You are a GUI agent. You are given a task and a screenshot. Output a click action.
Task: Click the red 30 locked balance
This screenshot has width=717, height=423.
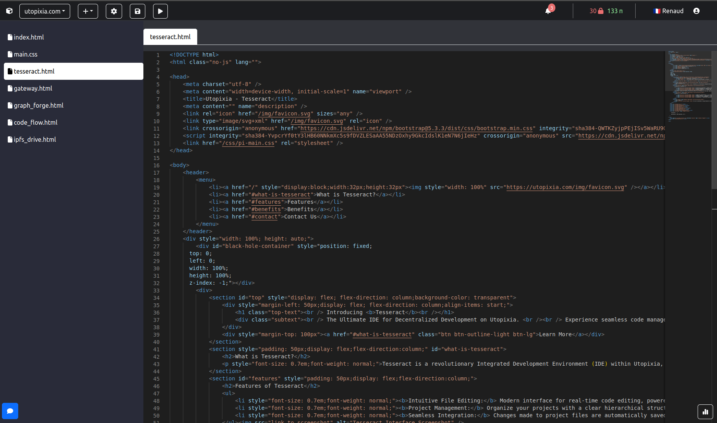point(596,11)
